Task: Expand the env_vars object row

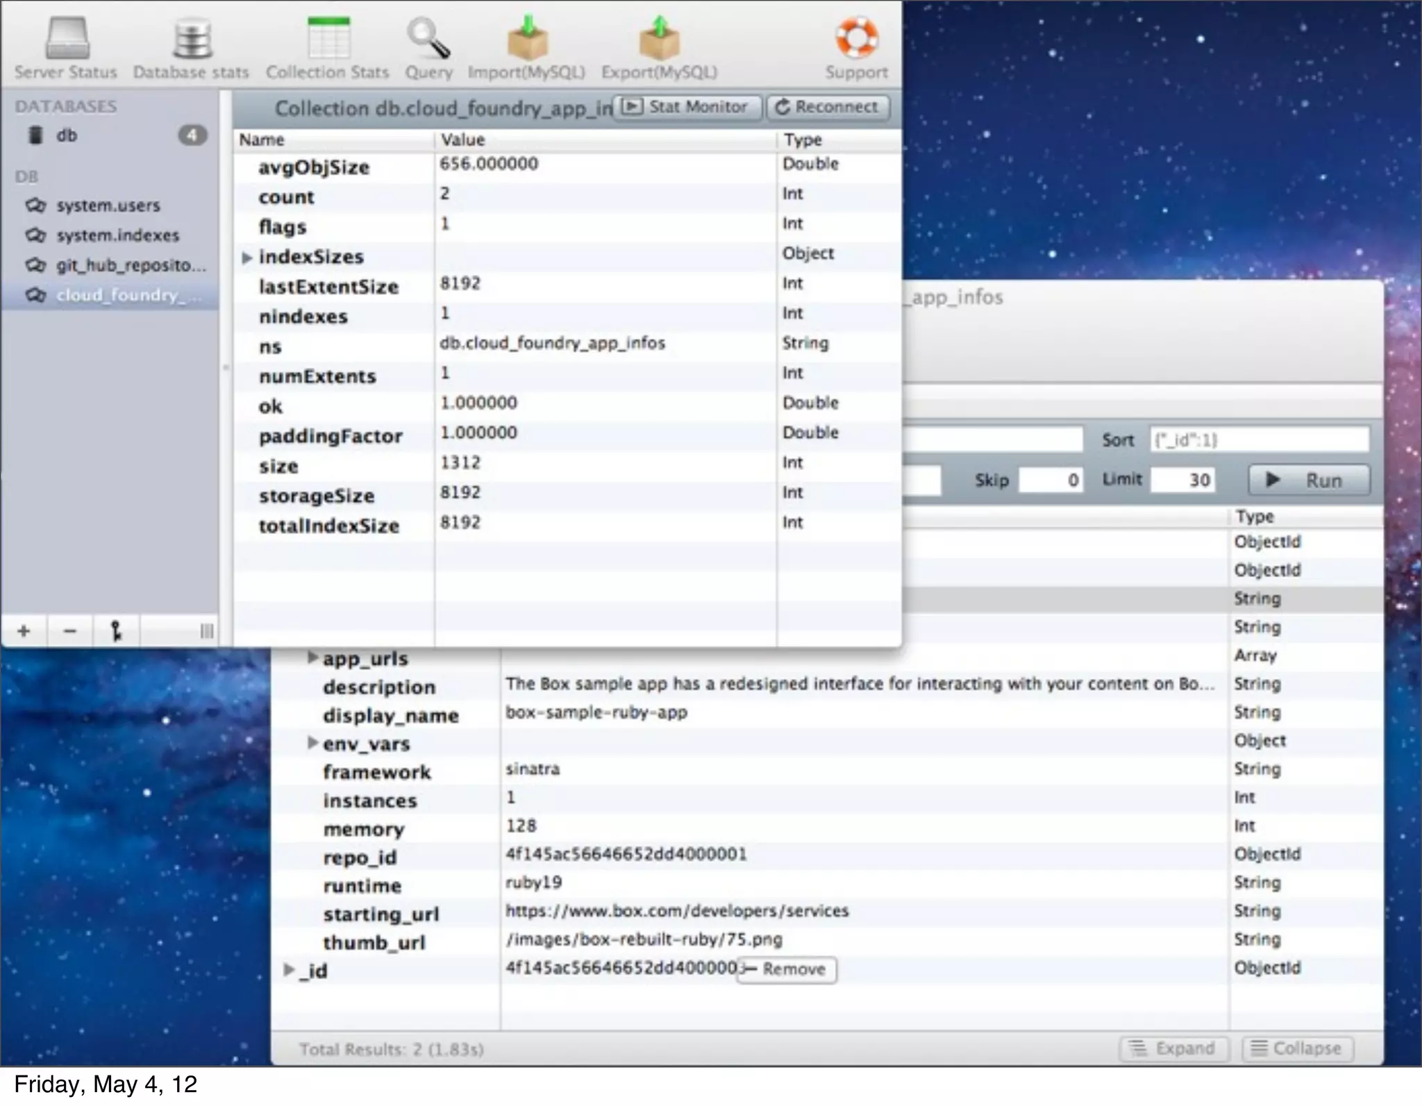Action: click(312, 743)
